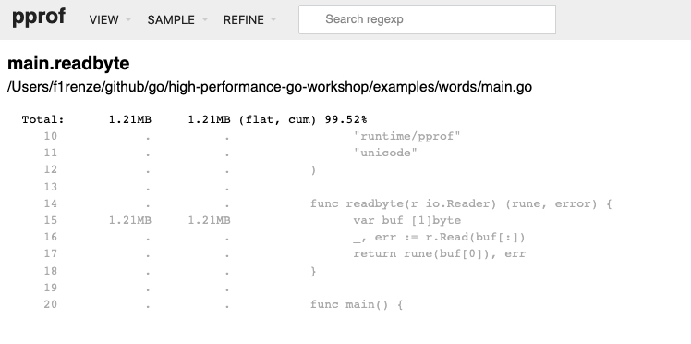Click line 11 unicode import
The height and width of the screenshot is (344, 691).
(x=385, y=153)
